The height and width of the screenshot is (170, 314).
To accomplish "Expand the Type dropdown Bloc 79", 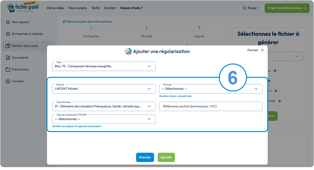I will tap(104, 66).
